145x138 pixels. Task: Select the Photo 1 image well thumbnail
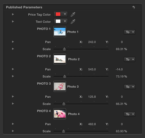click(x=60, y=32)
